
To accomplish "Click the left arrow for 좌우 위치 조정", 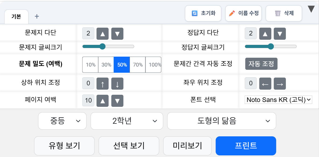I will coord(265,83).
